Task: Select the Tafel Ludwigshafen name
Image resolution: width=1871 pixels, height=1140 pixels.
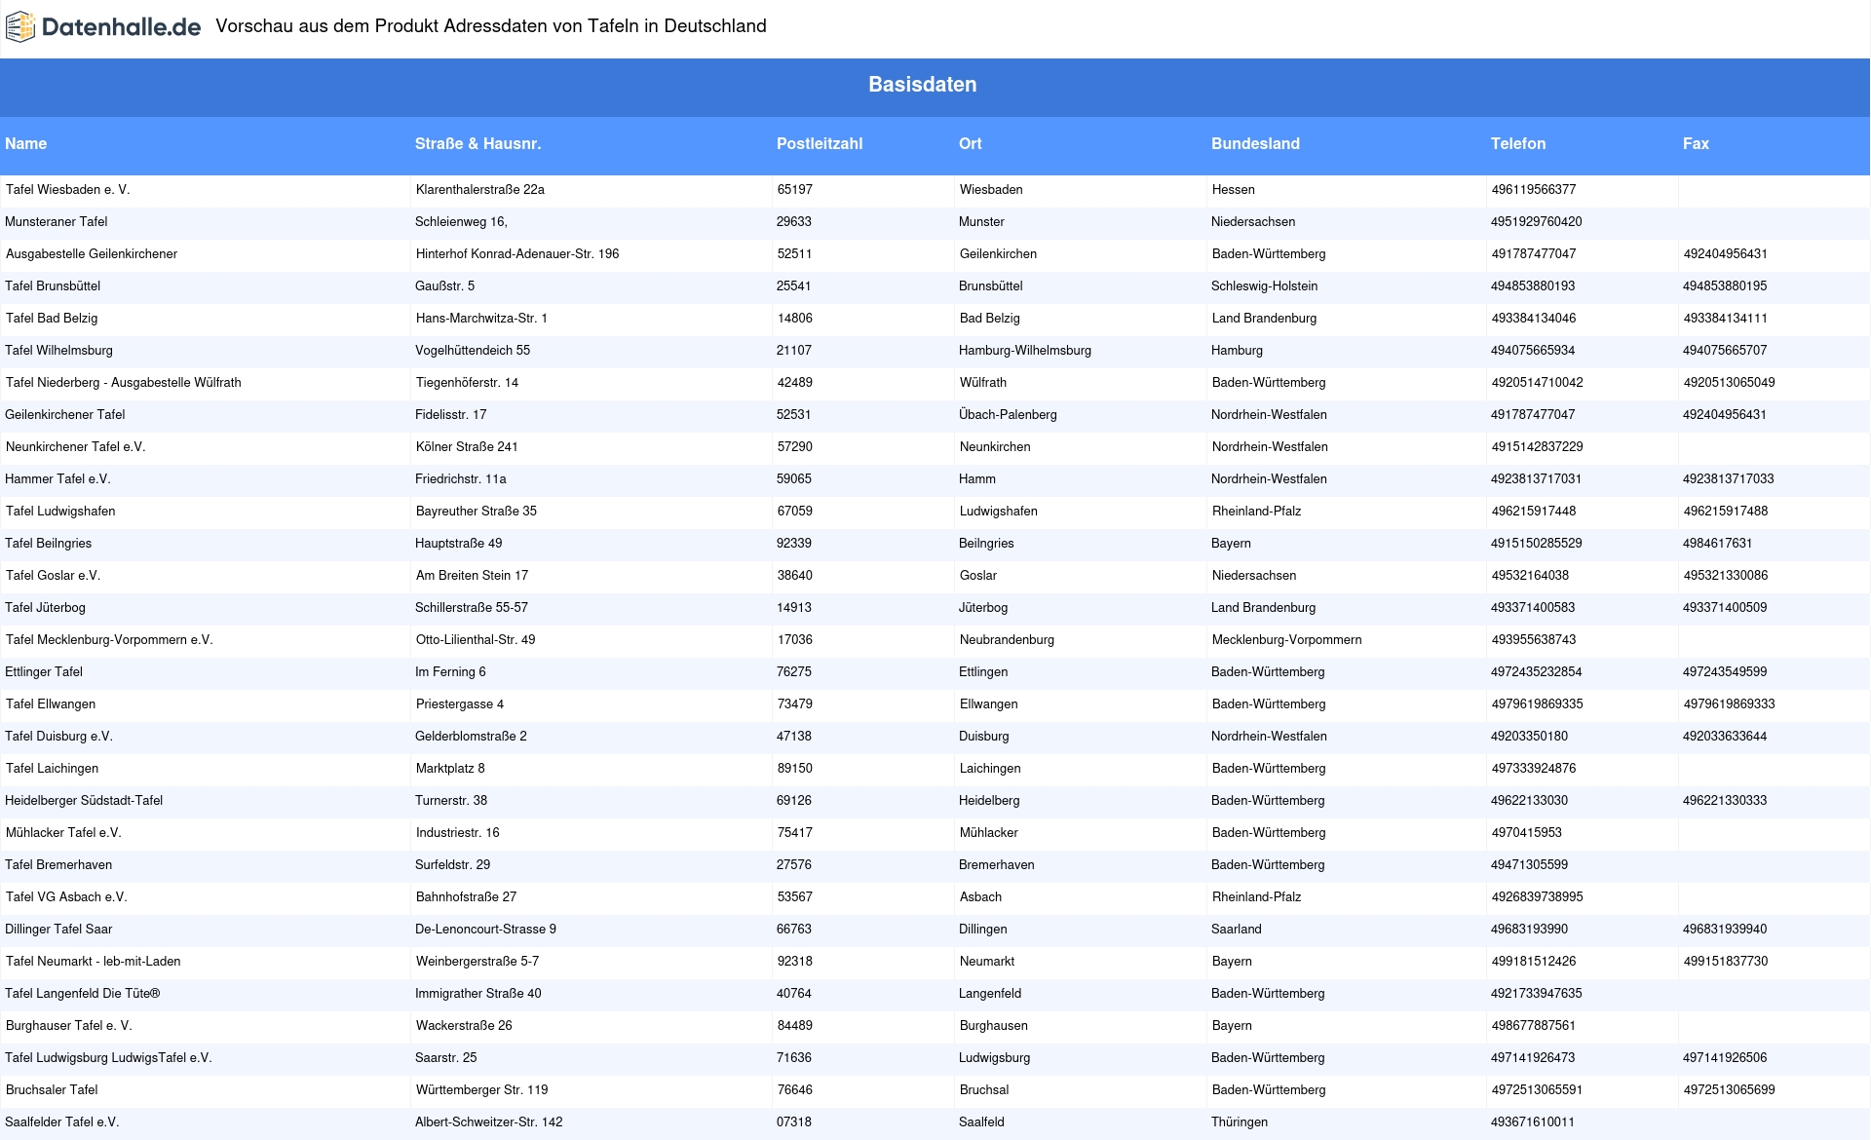Action: point(60,512)
